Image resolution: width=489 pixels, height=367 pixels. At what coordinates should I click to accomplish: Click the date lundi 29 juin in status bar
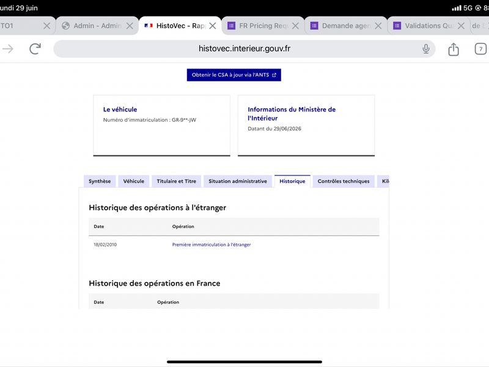(x=19, y=8)
